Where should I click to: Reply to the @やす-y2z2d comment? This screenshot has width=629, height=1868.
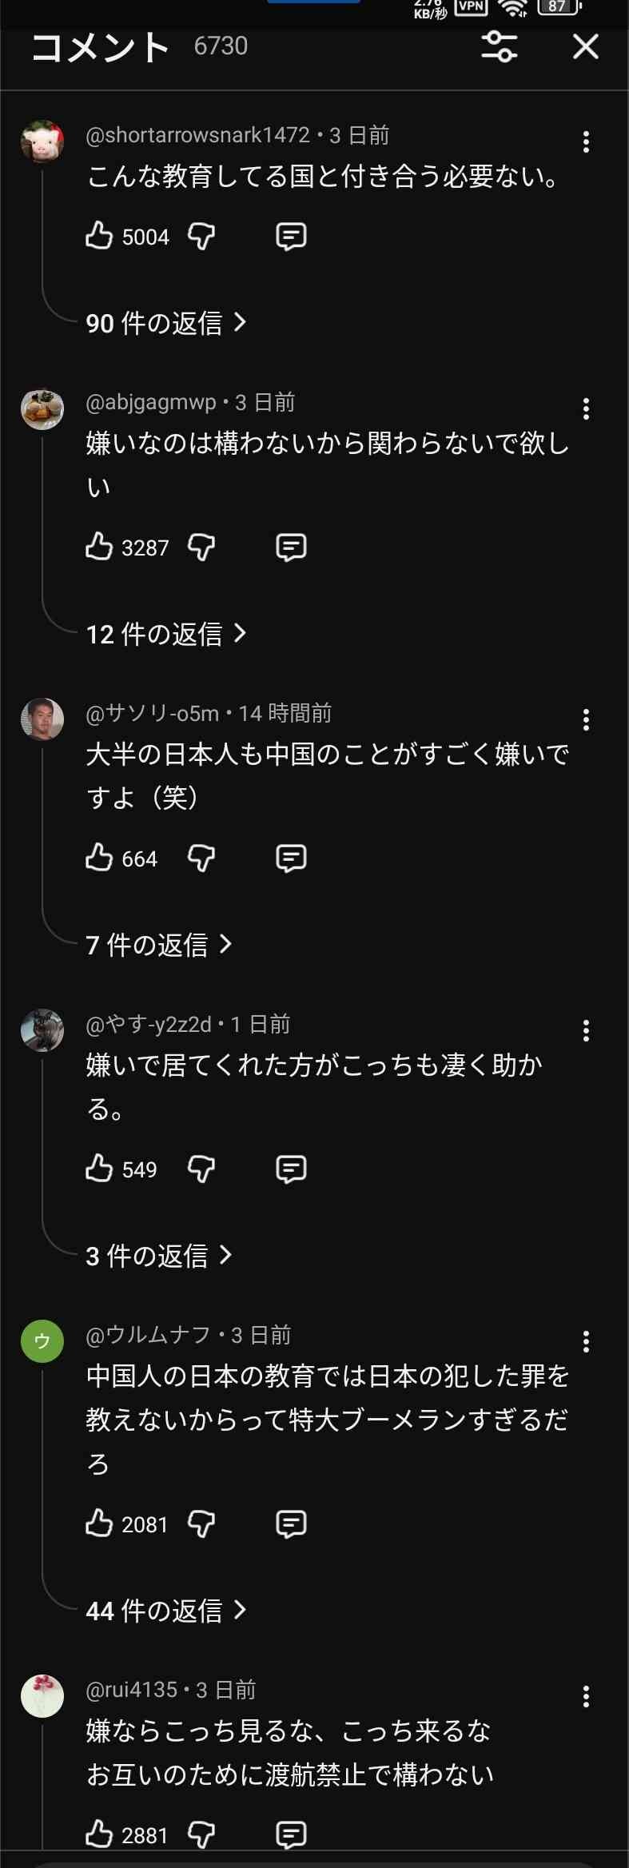[291, 1169]
